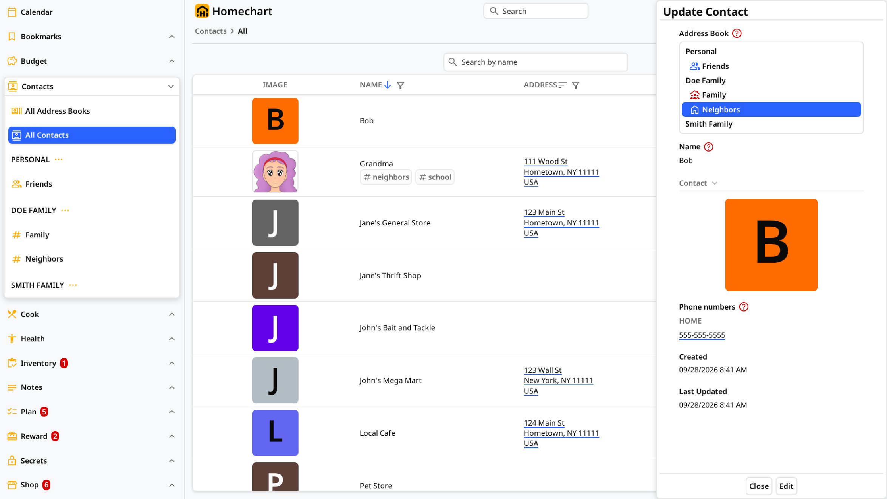Click Grandma's avatar picture
The image size is (887, 499).
point(275,172)
